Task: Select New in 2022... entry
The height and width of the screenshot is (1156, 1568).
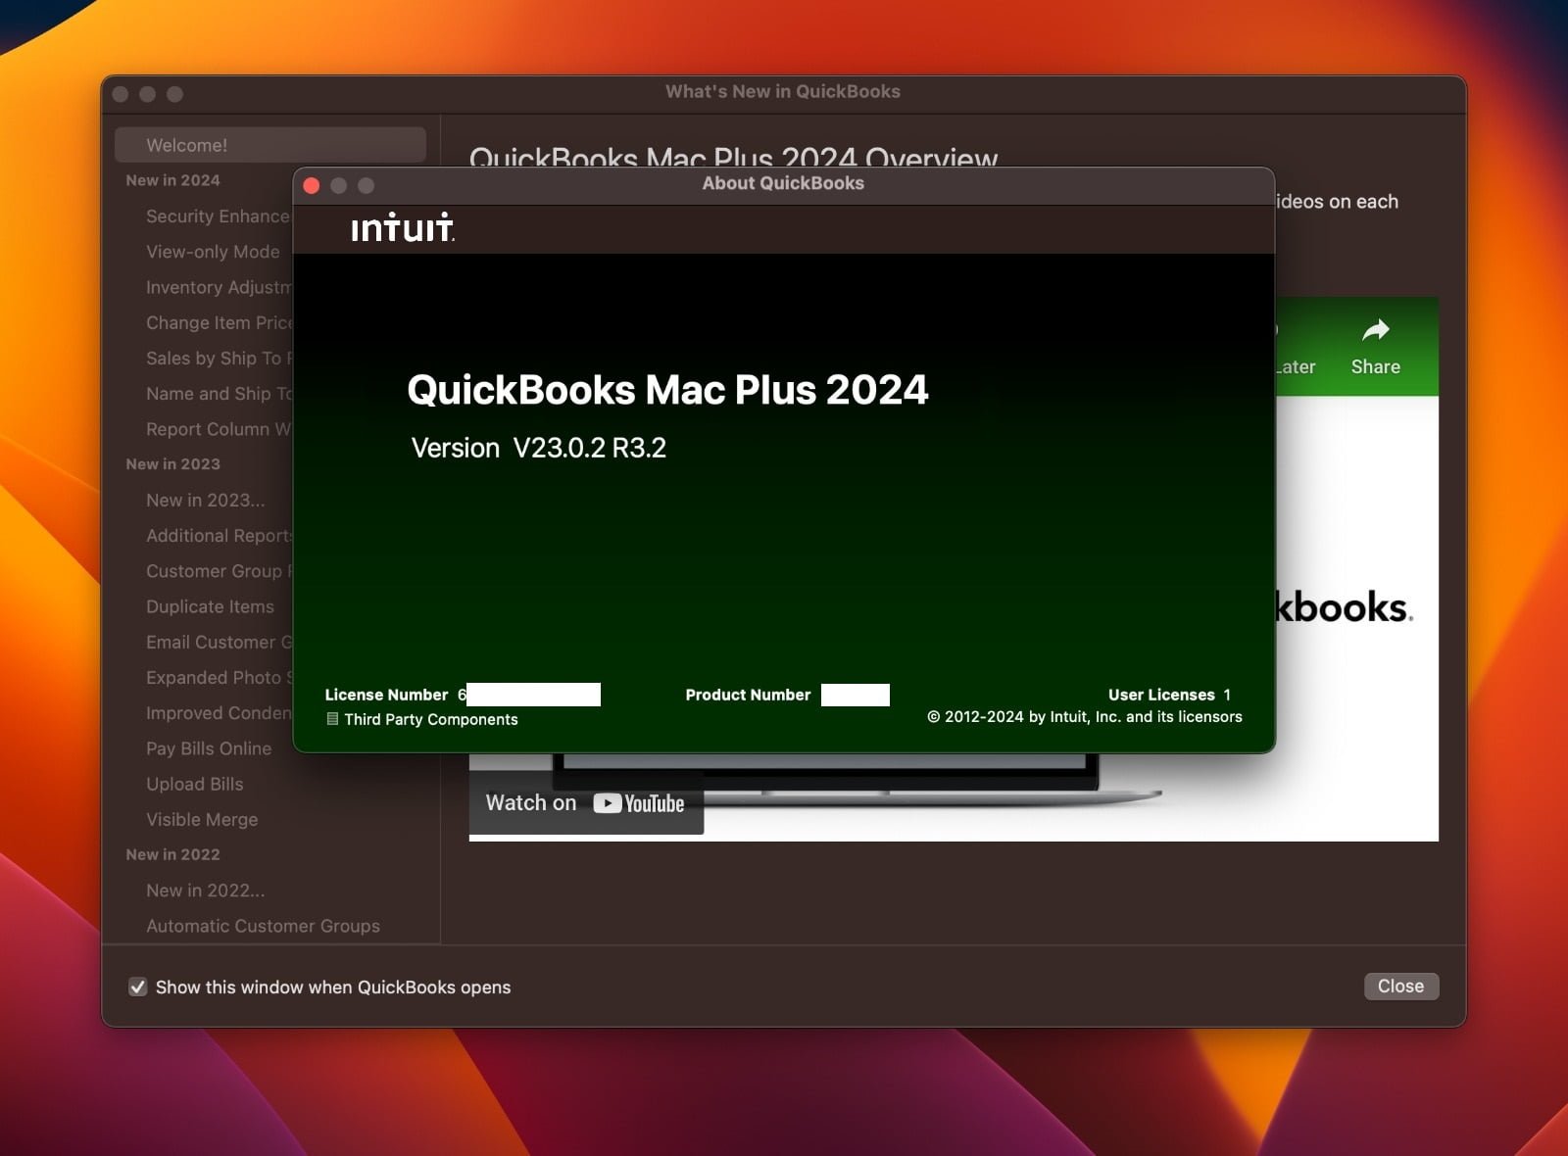Action: click(205, 891)
